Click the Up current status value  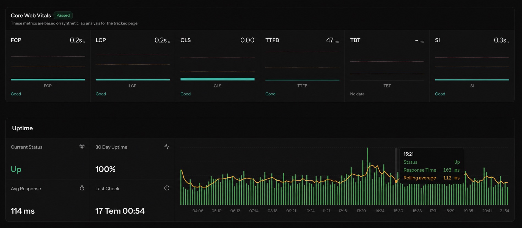point(16,169)
